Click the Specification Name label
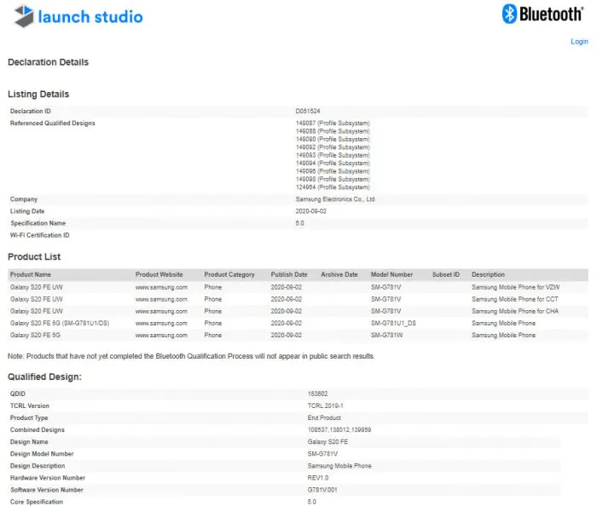 [x=38, y=223]
